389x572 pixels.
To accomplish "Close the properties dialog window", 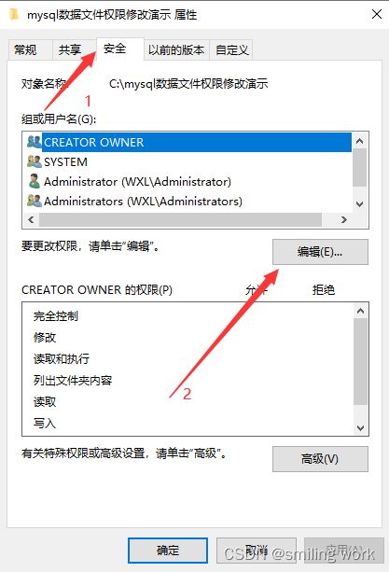I will coord(377,14).
